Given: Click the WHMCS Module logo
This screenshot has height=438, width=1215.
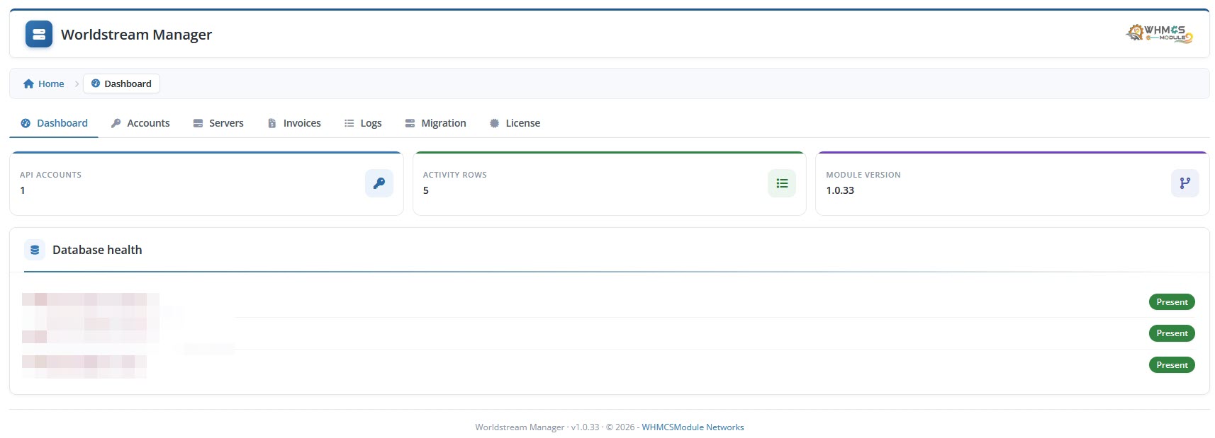Looking at the screenshot, I should coord(1160,33).
